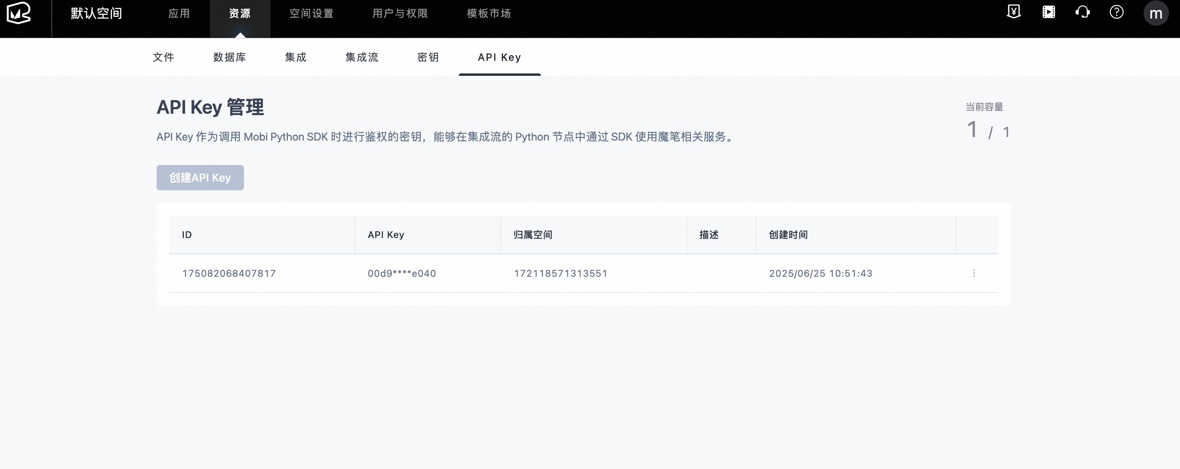Switch to the 默认空间 workspace selector
Image resolution: width=1180 pixels, height=469 pixels.
96,13
